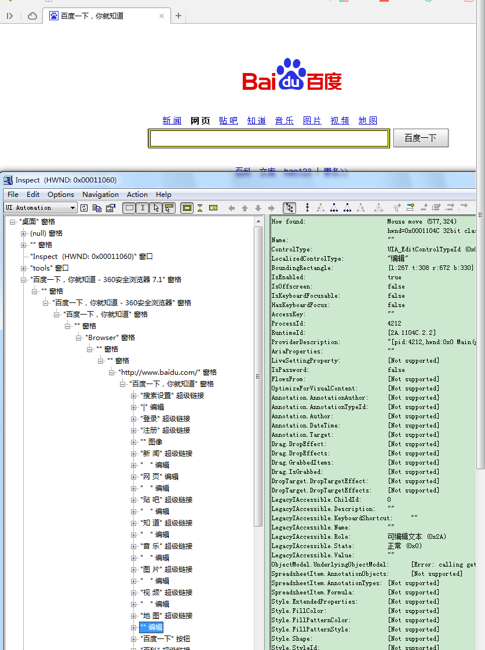This screenshot has height=650, width=485.
Task: Open the Navigation menu
Action: pos(100,195)
